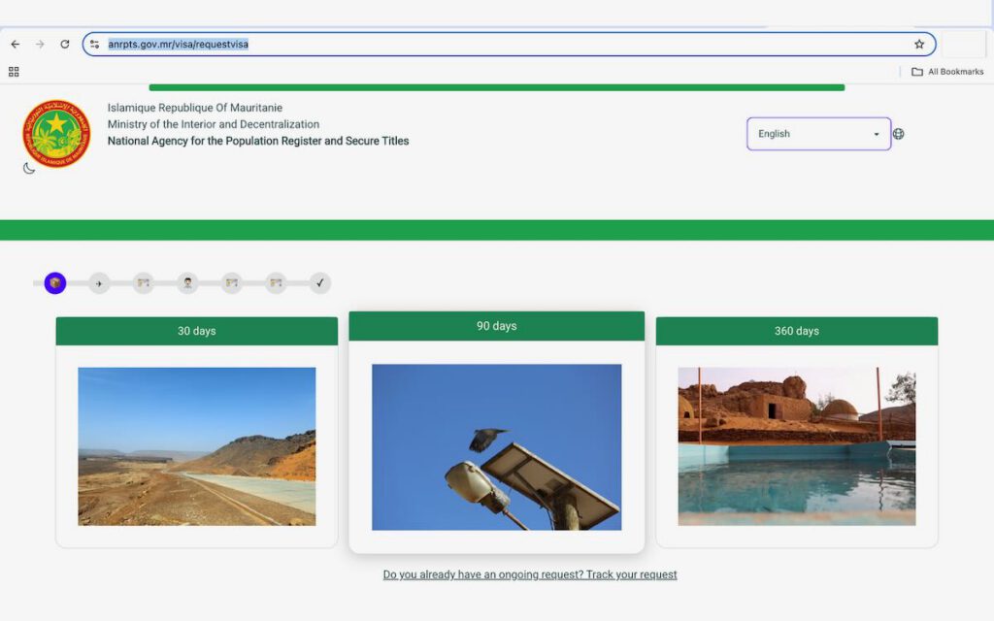994x621 pixels.
Task: Select the fifth step card icon
Action: (x=231, y=283)
